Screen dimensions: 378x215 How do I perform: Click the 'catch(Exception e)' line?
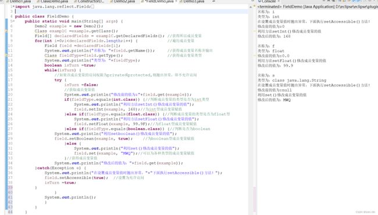tap(60, 168)
